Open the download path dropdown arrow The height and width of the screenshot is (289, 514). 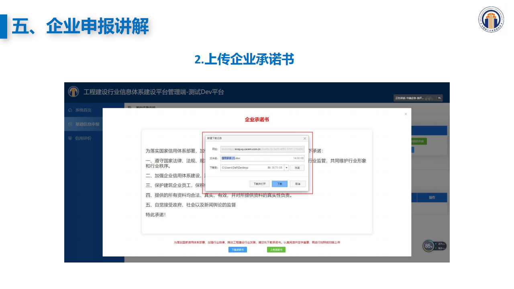pos(286,168)
